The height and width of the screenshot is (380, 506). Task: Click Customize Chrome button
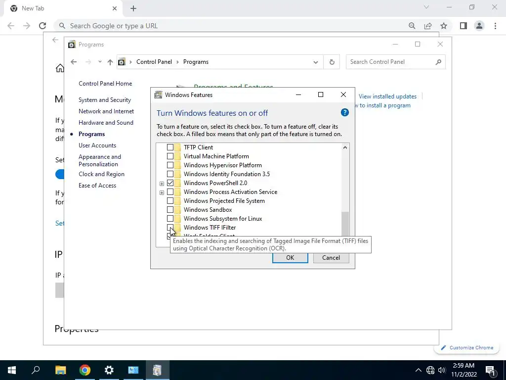466,348
